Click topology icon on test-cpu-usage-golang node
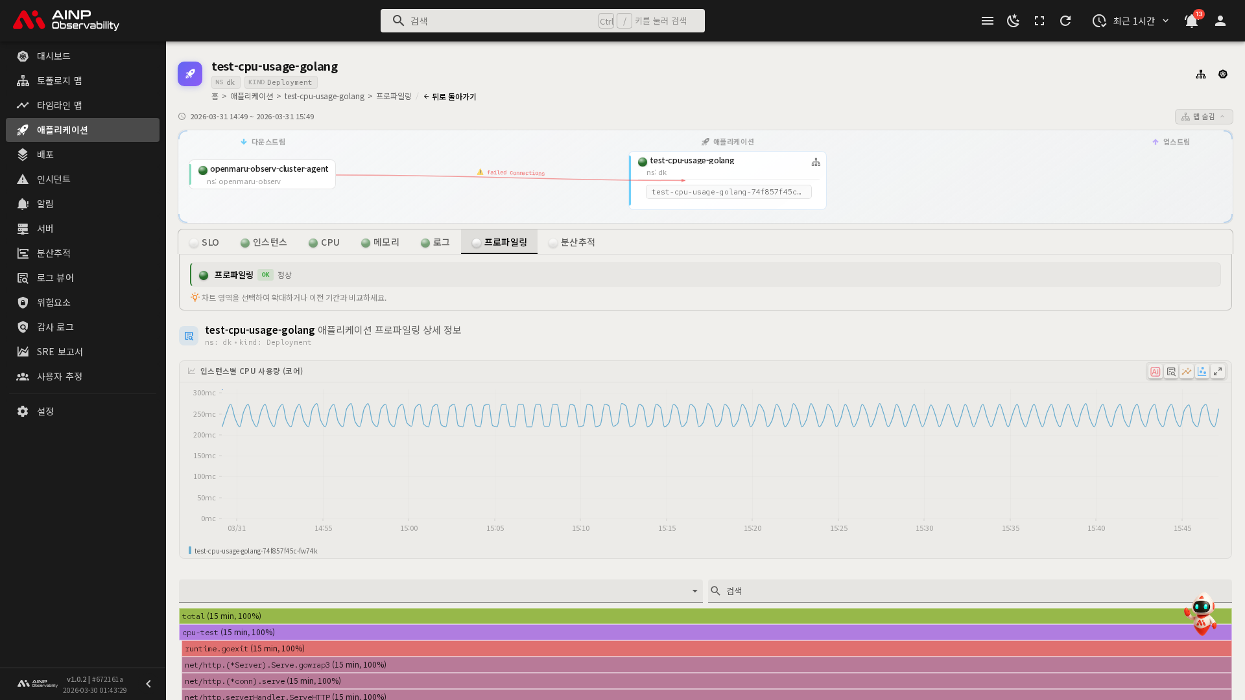 [816, 162]
